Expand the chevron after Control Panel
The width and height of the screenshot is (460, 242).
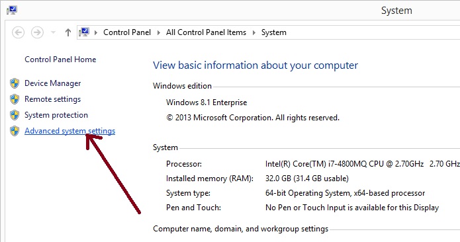(159, 32)
